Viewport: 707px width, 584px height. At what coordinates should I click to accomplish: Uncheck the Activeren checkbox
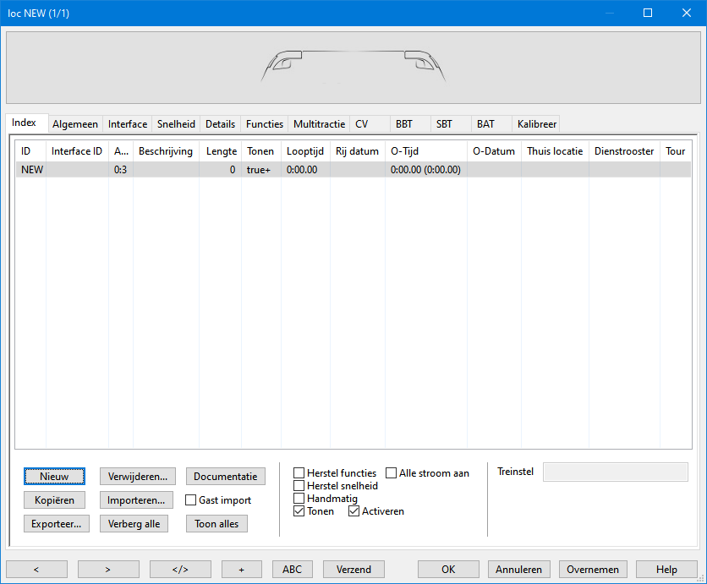[354, 511]
